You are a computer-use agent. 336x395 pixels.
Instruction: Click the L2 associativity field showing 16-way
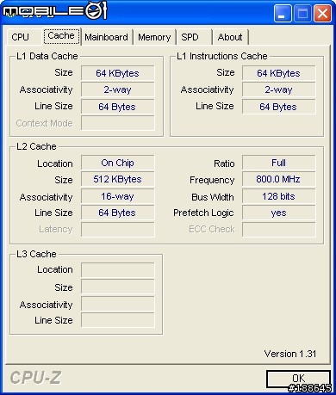(x=117, y=196)
